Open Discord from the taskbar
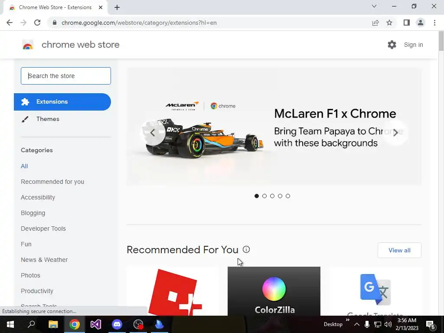 [x=117, y=324]
